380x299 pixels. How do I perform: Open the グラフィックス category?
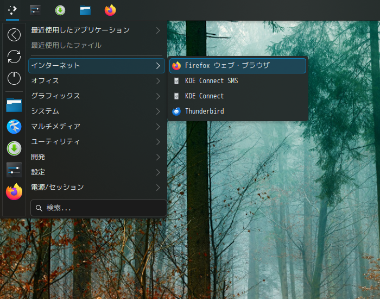pos(97,96)
